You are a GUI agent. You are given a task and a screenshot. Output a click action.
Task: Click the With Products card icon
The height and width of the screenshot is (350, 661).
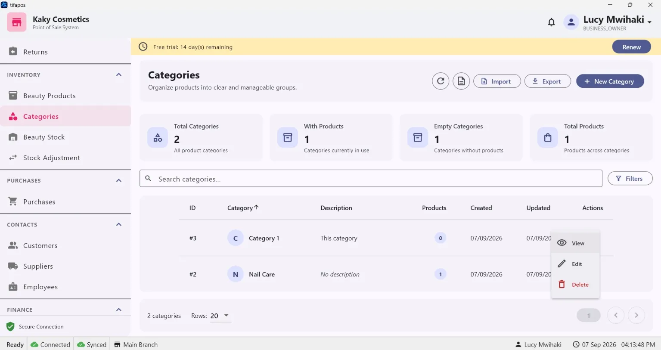(x=288, y=137)
